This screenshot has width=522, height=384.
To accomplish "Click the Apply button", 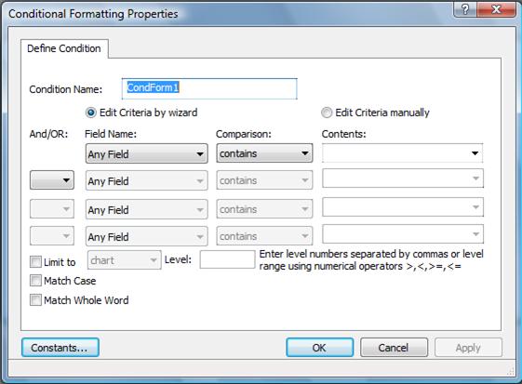I will (468, 348).
